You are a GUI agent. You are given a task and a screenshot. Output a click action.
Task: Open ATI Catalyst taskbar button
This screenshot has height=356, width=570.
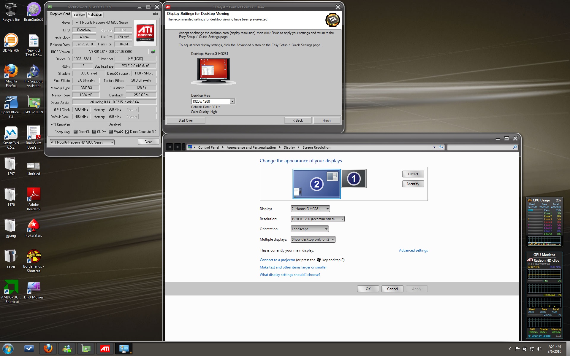(x=105, y=349)
